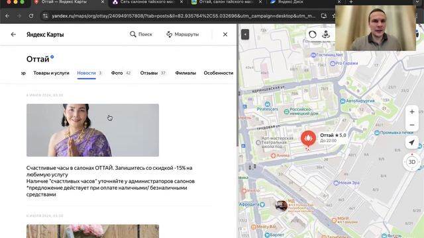Switch to the 'Оттай, салон тайского мас' tab
This screenshot has width=424, height=238.
227,2
